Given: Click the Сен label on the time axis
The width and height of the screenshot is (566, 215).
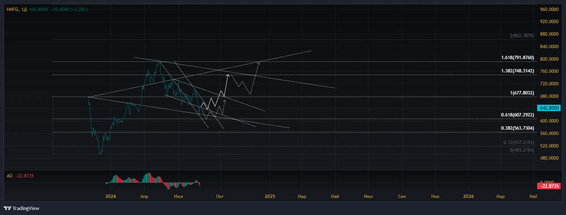Looking at the screenshot, I should [402, 196].
